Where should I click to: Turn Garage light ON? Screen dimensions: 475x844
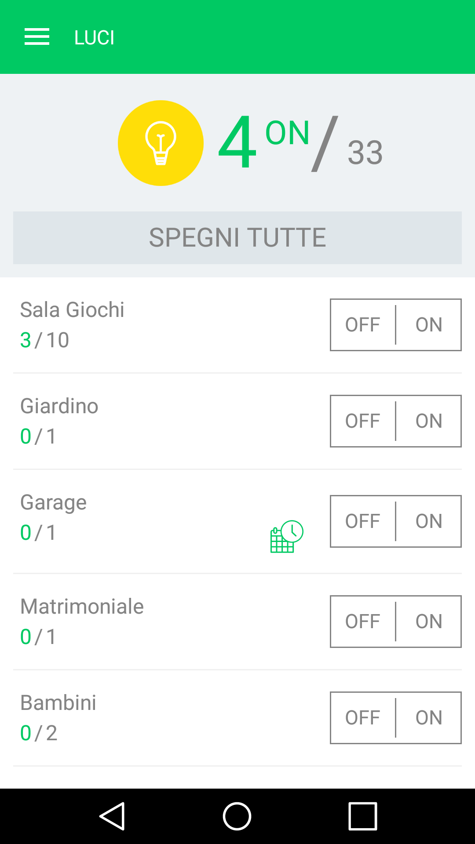[429, 521]
